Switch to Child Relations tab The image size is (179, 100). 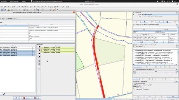pos(12,19)
